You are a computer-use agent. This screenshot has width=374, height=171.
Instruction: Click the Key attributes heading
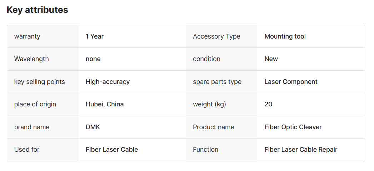pos(38,10)
